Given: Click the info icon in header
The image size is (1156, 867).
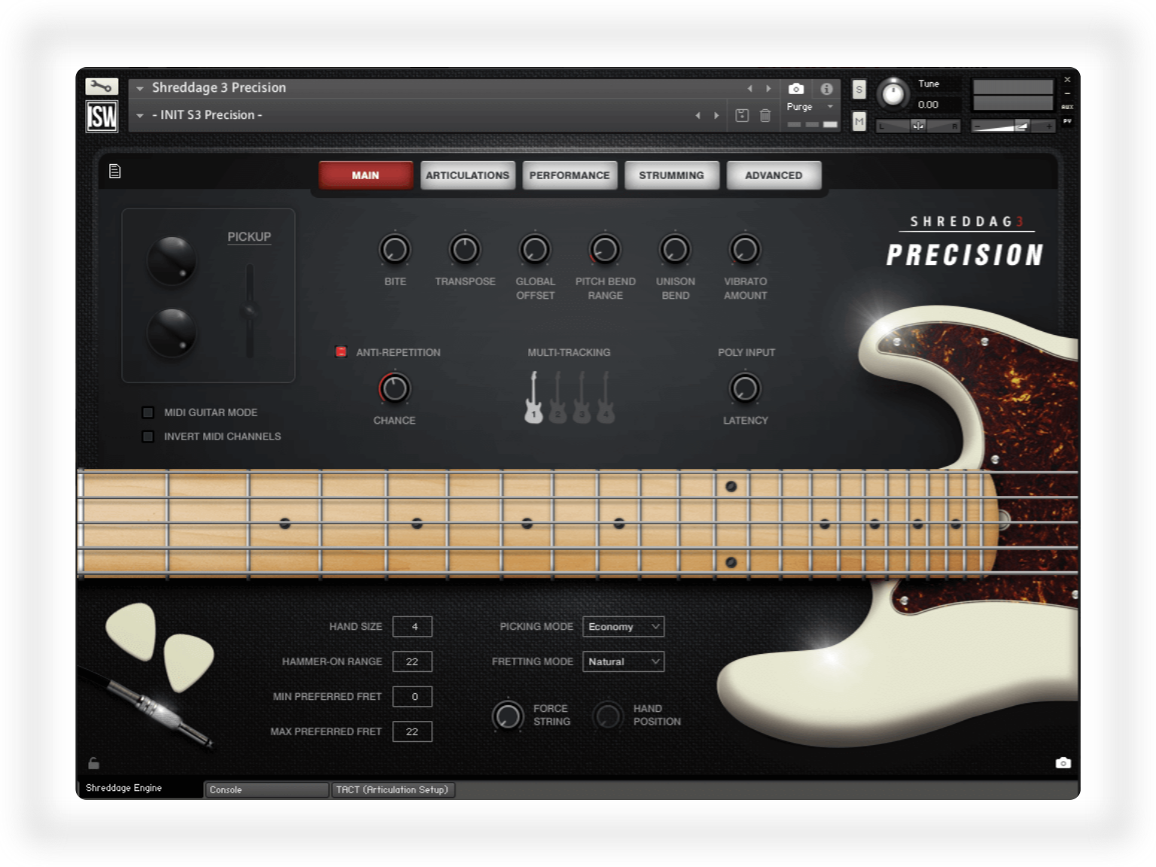Looking at the screenshot, I should click(826, 89).
